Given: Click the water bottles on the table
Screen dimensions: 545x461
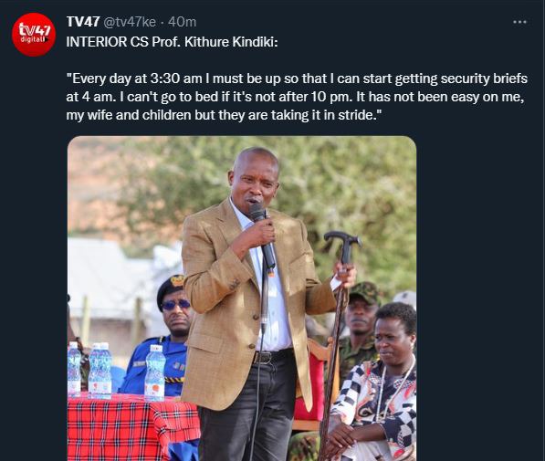Looking at the screenshot, I should [x=115, y=371].
